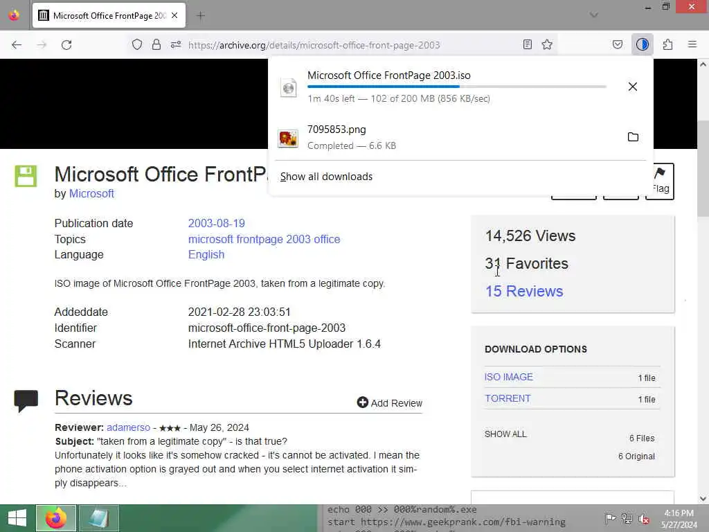The height and width of the screenshot is (532, 709).
Task: Open a new tab with plus button
Action: [x=200, y=16]
